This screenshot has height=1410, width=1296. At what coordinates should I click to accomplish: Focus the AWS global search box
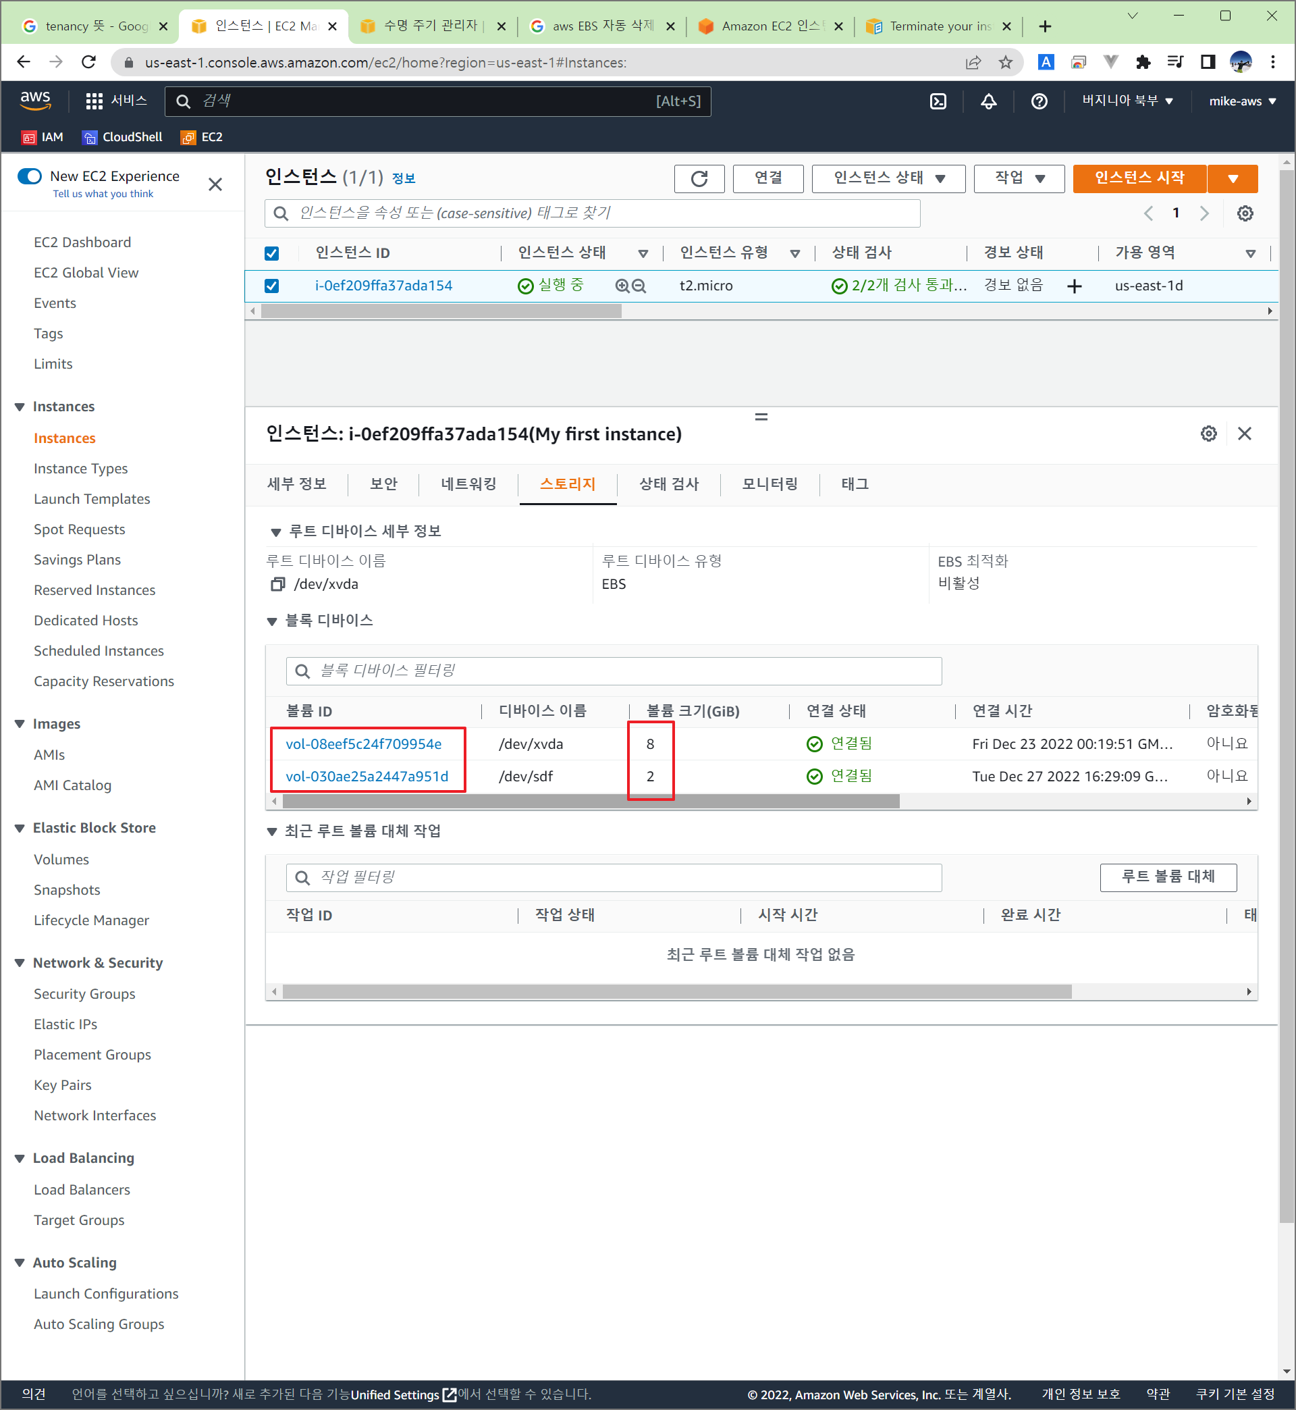tap(437, 101)
